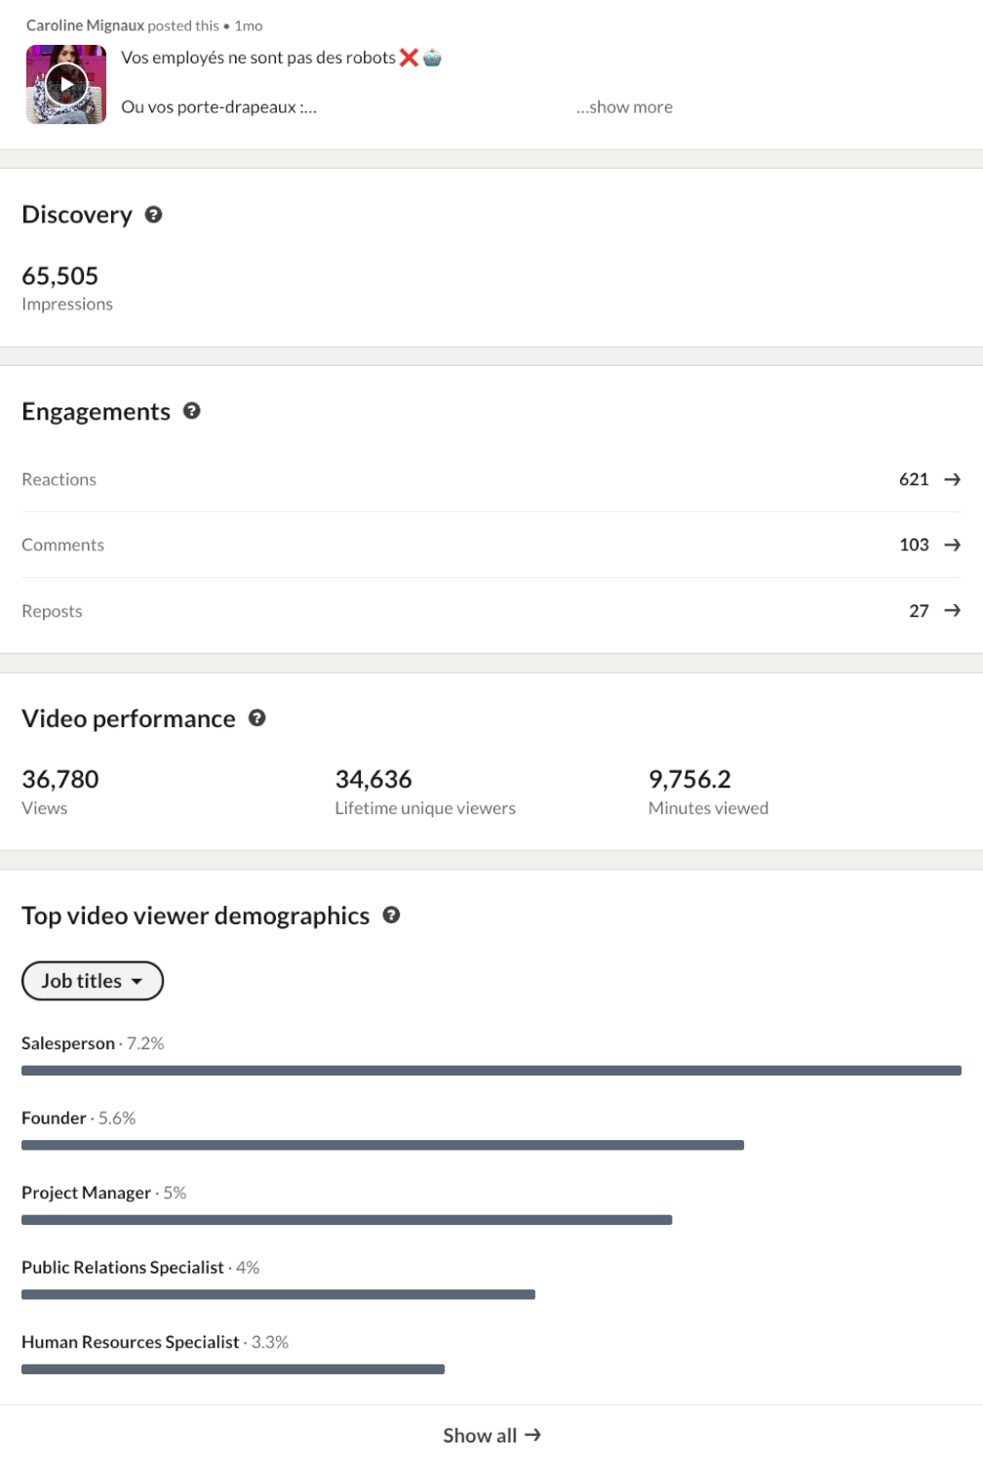Click the Human Resources Specialist label

tap(131, 1342)
